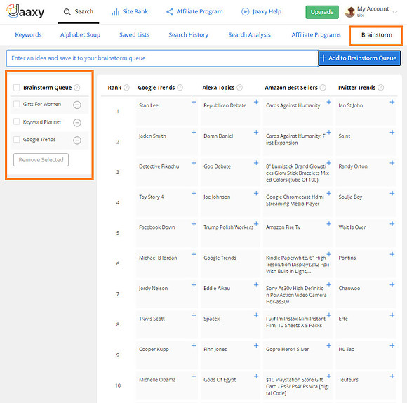407x403 pixels.
Task: Click plus icon beside Cooper Kupp
Action: tap(194, 345)
